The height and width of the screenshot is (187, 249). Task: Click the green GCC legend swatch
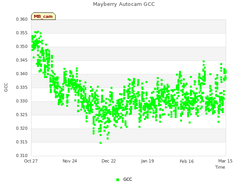(x=117, y=180)
